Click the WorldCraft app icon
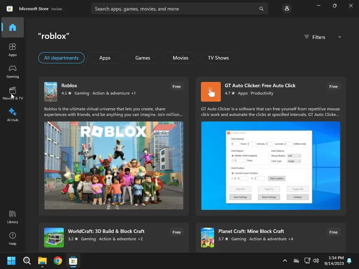Viewport: 359px width, 269px height. pyautogui.click(x=54, y=237)
